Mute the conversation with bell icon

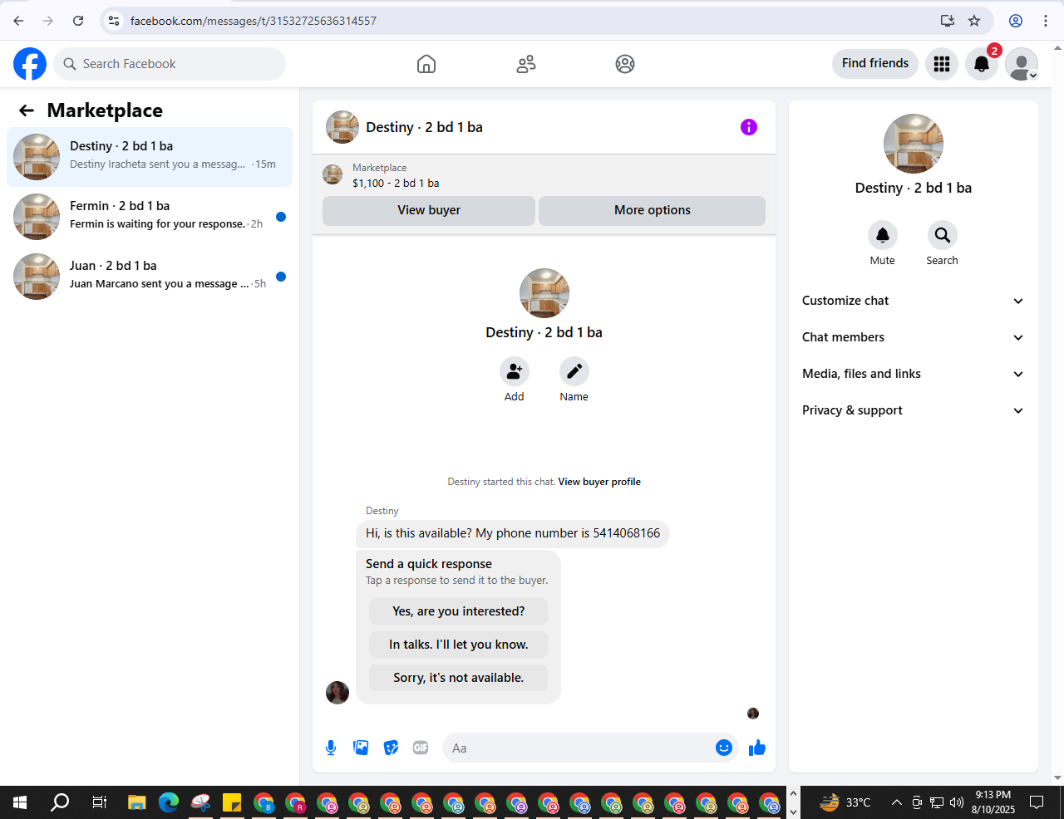pos(883,235)
